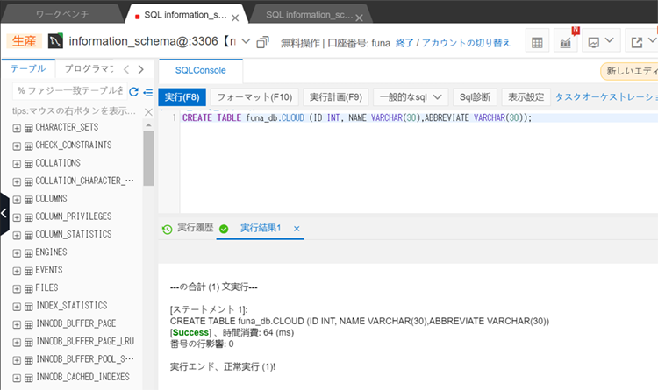Click the [Success] status text
The image size is (658, 390).
tap(190, 332)
